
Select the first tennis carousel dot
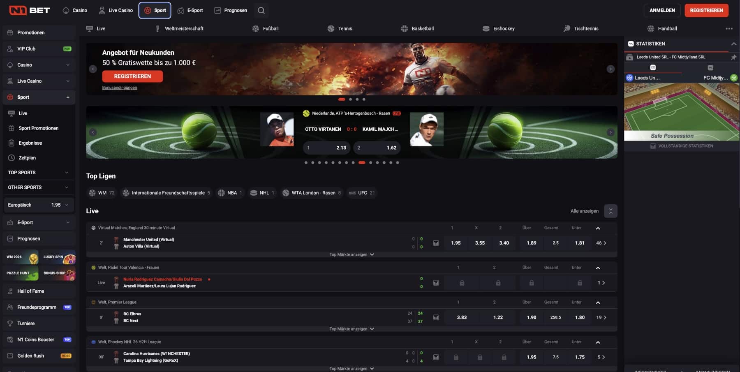pos(306,163)
